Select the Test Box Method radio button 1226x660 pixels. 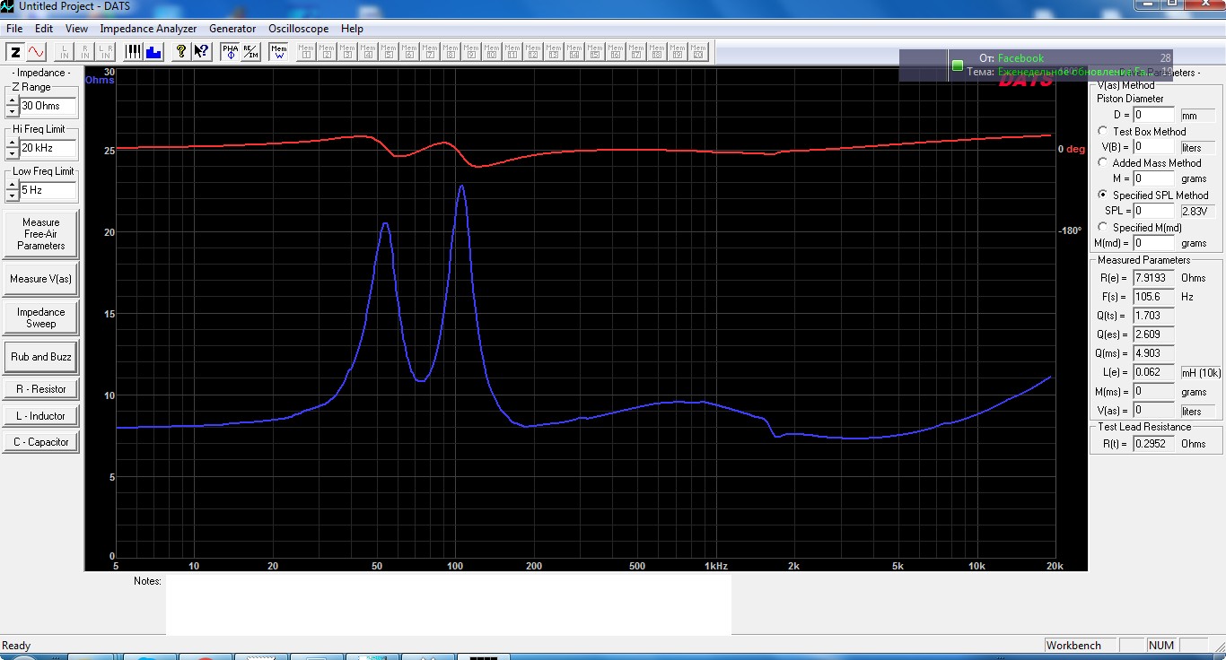[x=1103, y=131]
